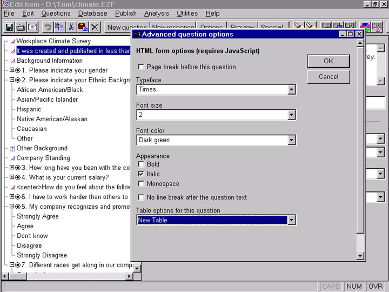Enable Page break before this question
This screenshot has height=292, width=389.
[x=141, y=67]
